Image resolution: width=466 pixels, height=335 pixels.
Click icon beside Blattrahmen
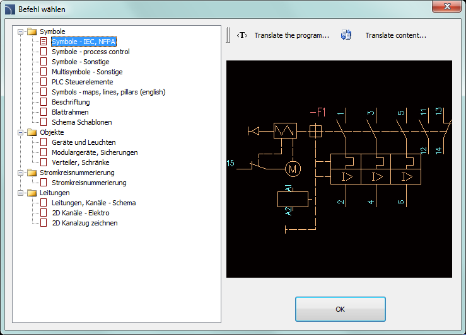point(44,112)
